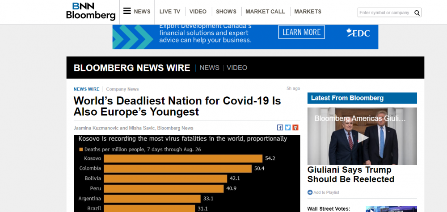Open the EDC logo in the ad

(x=358, y=33)
